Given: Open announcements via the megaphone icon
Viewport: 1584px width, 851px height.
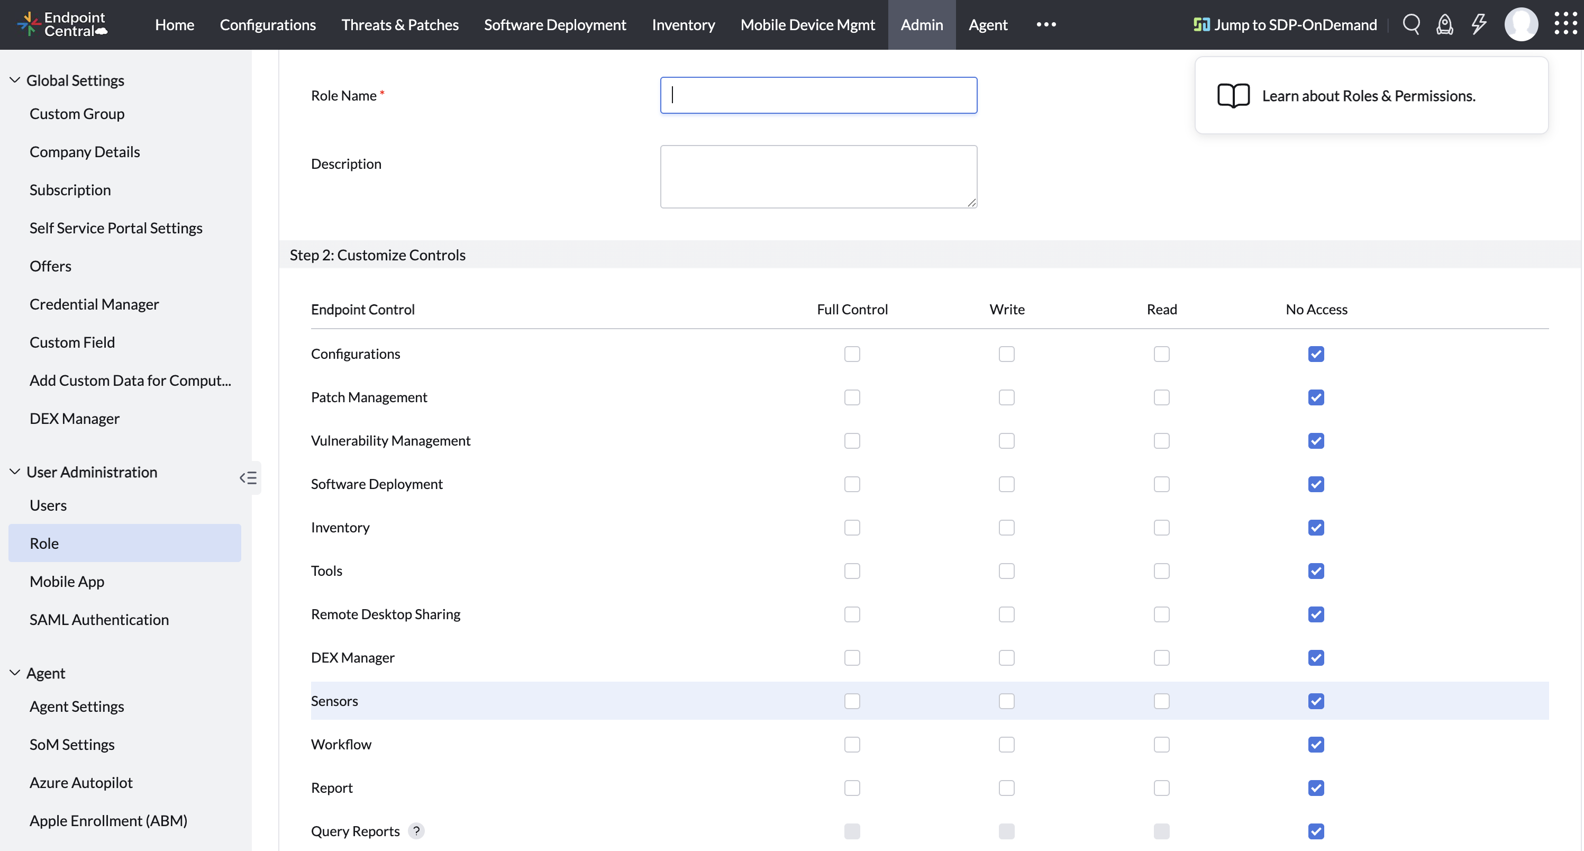Looking at the screenshot, I should (1444, 24).
